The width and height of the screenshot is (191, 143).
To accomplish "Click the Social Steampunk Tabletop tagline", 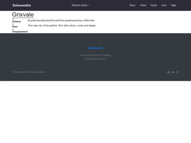I will point(95,57).
